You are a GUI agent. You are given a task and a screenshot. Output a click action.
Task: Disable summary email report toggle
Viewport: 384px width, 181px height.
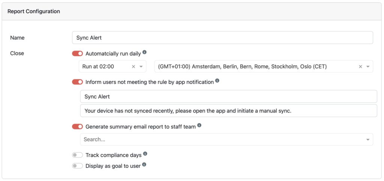(78, 127)
